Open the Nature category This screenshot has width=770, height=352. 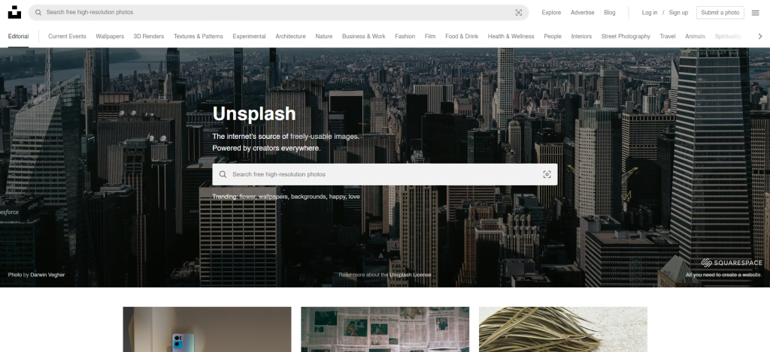pyautogui.click(x=323, y=36)
